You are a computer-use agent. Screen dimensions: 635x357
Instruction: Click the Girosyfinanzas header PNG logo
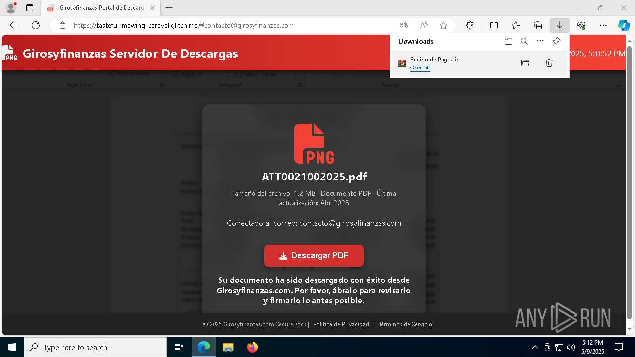click(9, 53)
